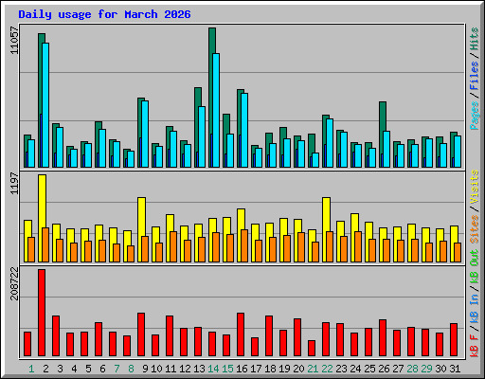The height and width of the screenshot is (379, 485).
Task: Select day 30 on the date axis
Action: pyautogui.click(x=440, y=369)
